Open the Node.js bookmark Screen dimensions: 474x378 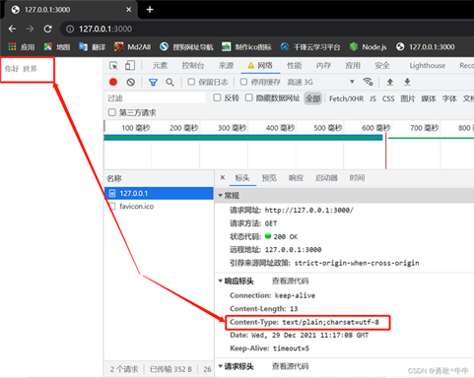point(368,47)
